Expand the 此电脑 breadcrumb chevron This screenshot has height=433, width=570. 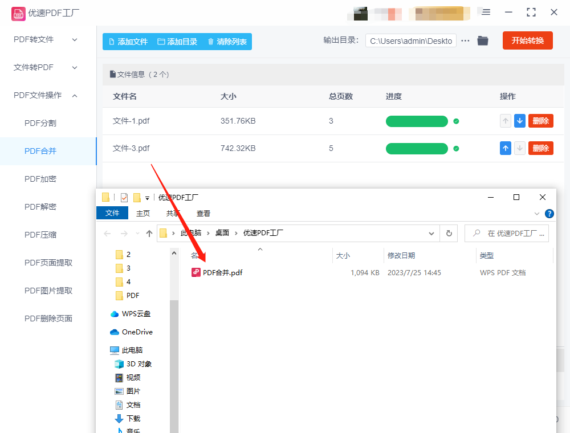208,233
